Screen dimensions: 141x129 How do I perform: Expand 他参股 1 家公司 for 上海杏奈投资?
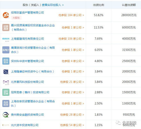(x=73, y=104)
